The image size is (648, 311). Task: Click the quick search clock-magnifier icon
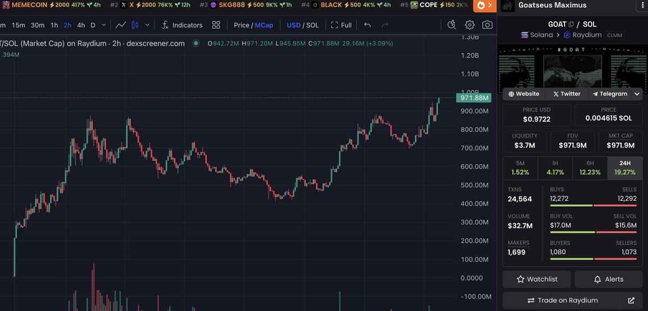click(x=453, y=25)
